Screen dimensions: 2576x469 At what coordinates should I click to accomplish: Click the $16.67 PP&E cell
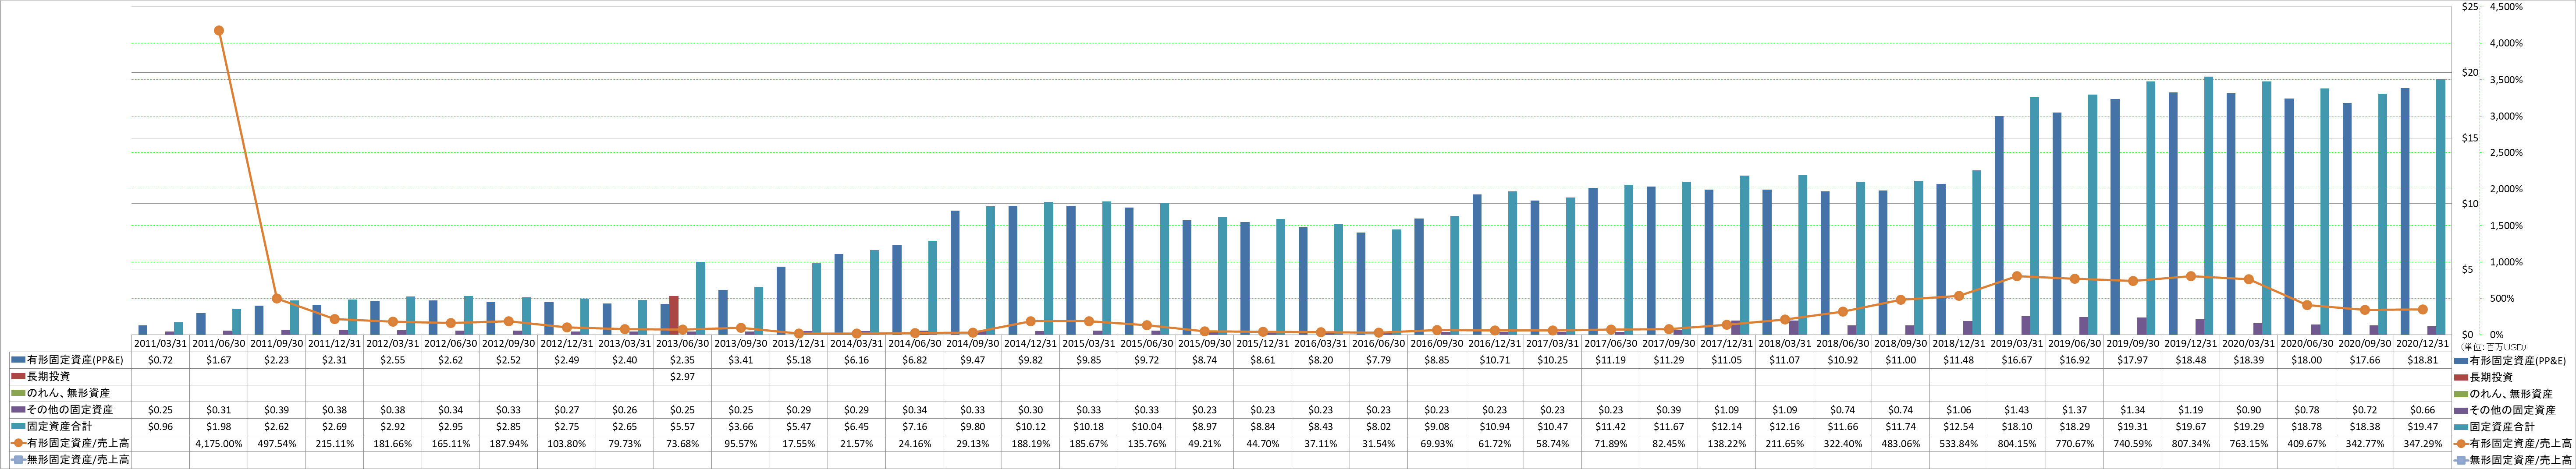tap(2016, 360)
